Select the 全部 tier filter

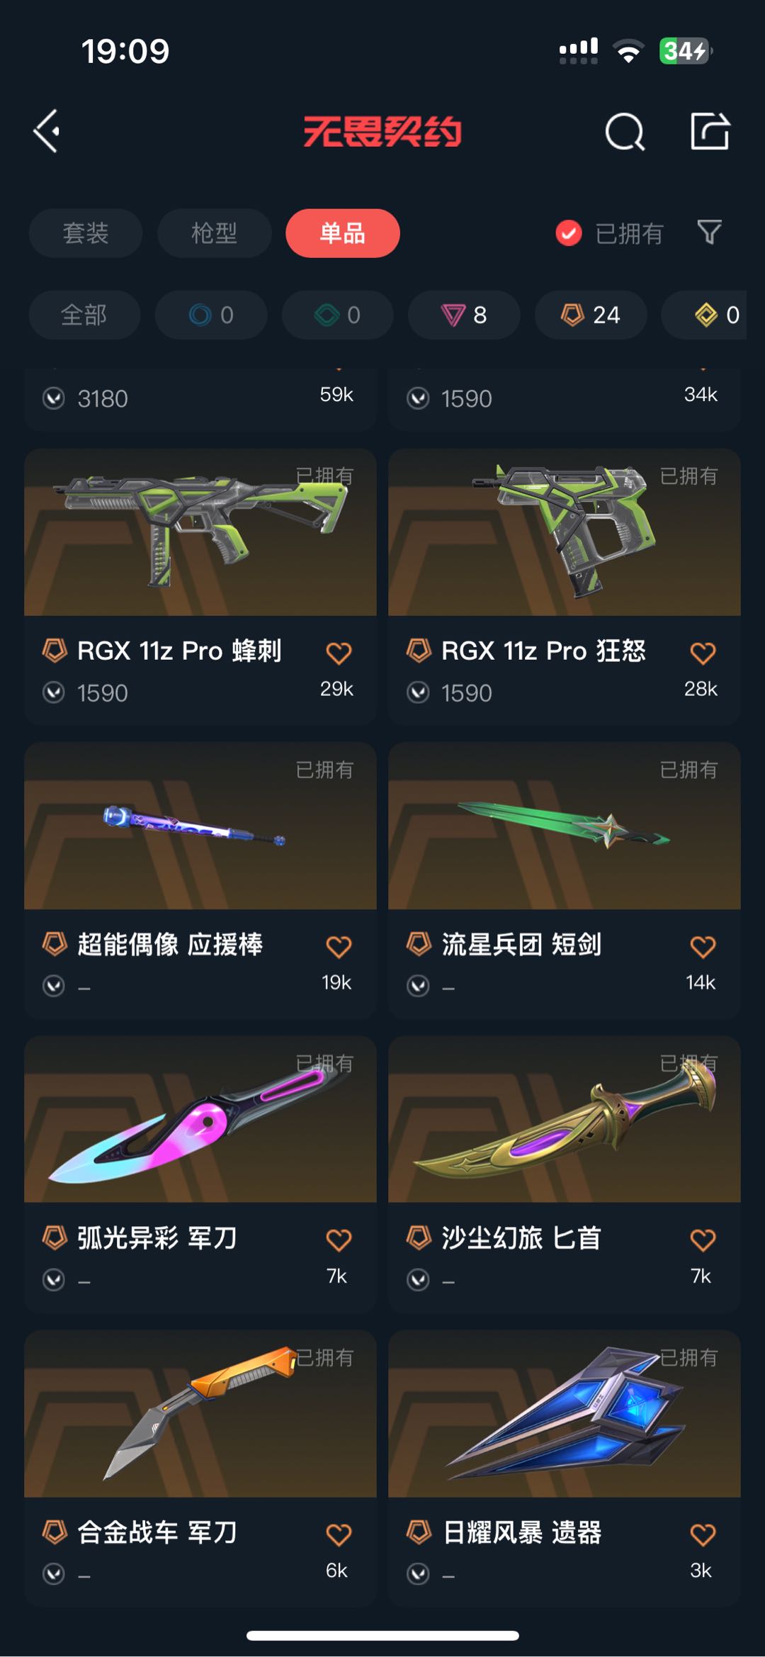84,315
